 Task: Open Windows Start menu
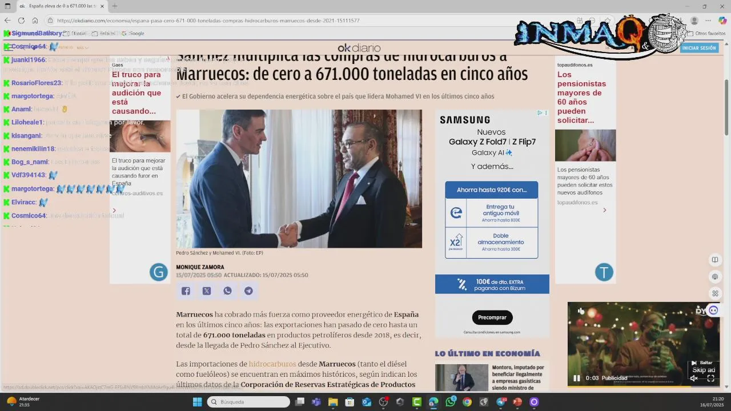197,402
